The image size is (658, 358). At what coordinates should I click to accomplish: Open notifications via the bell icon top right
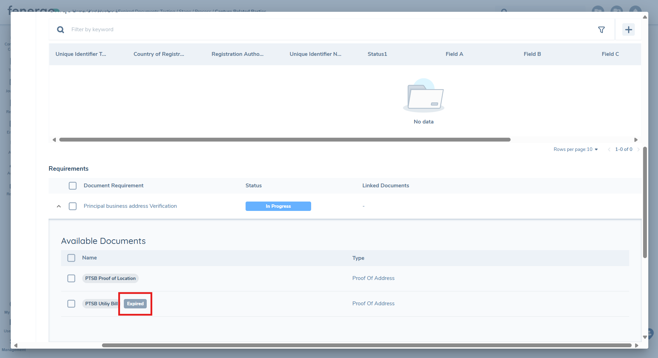(635, 10)
